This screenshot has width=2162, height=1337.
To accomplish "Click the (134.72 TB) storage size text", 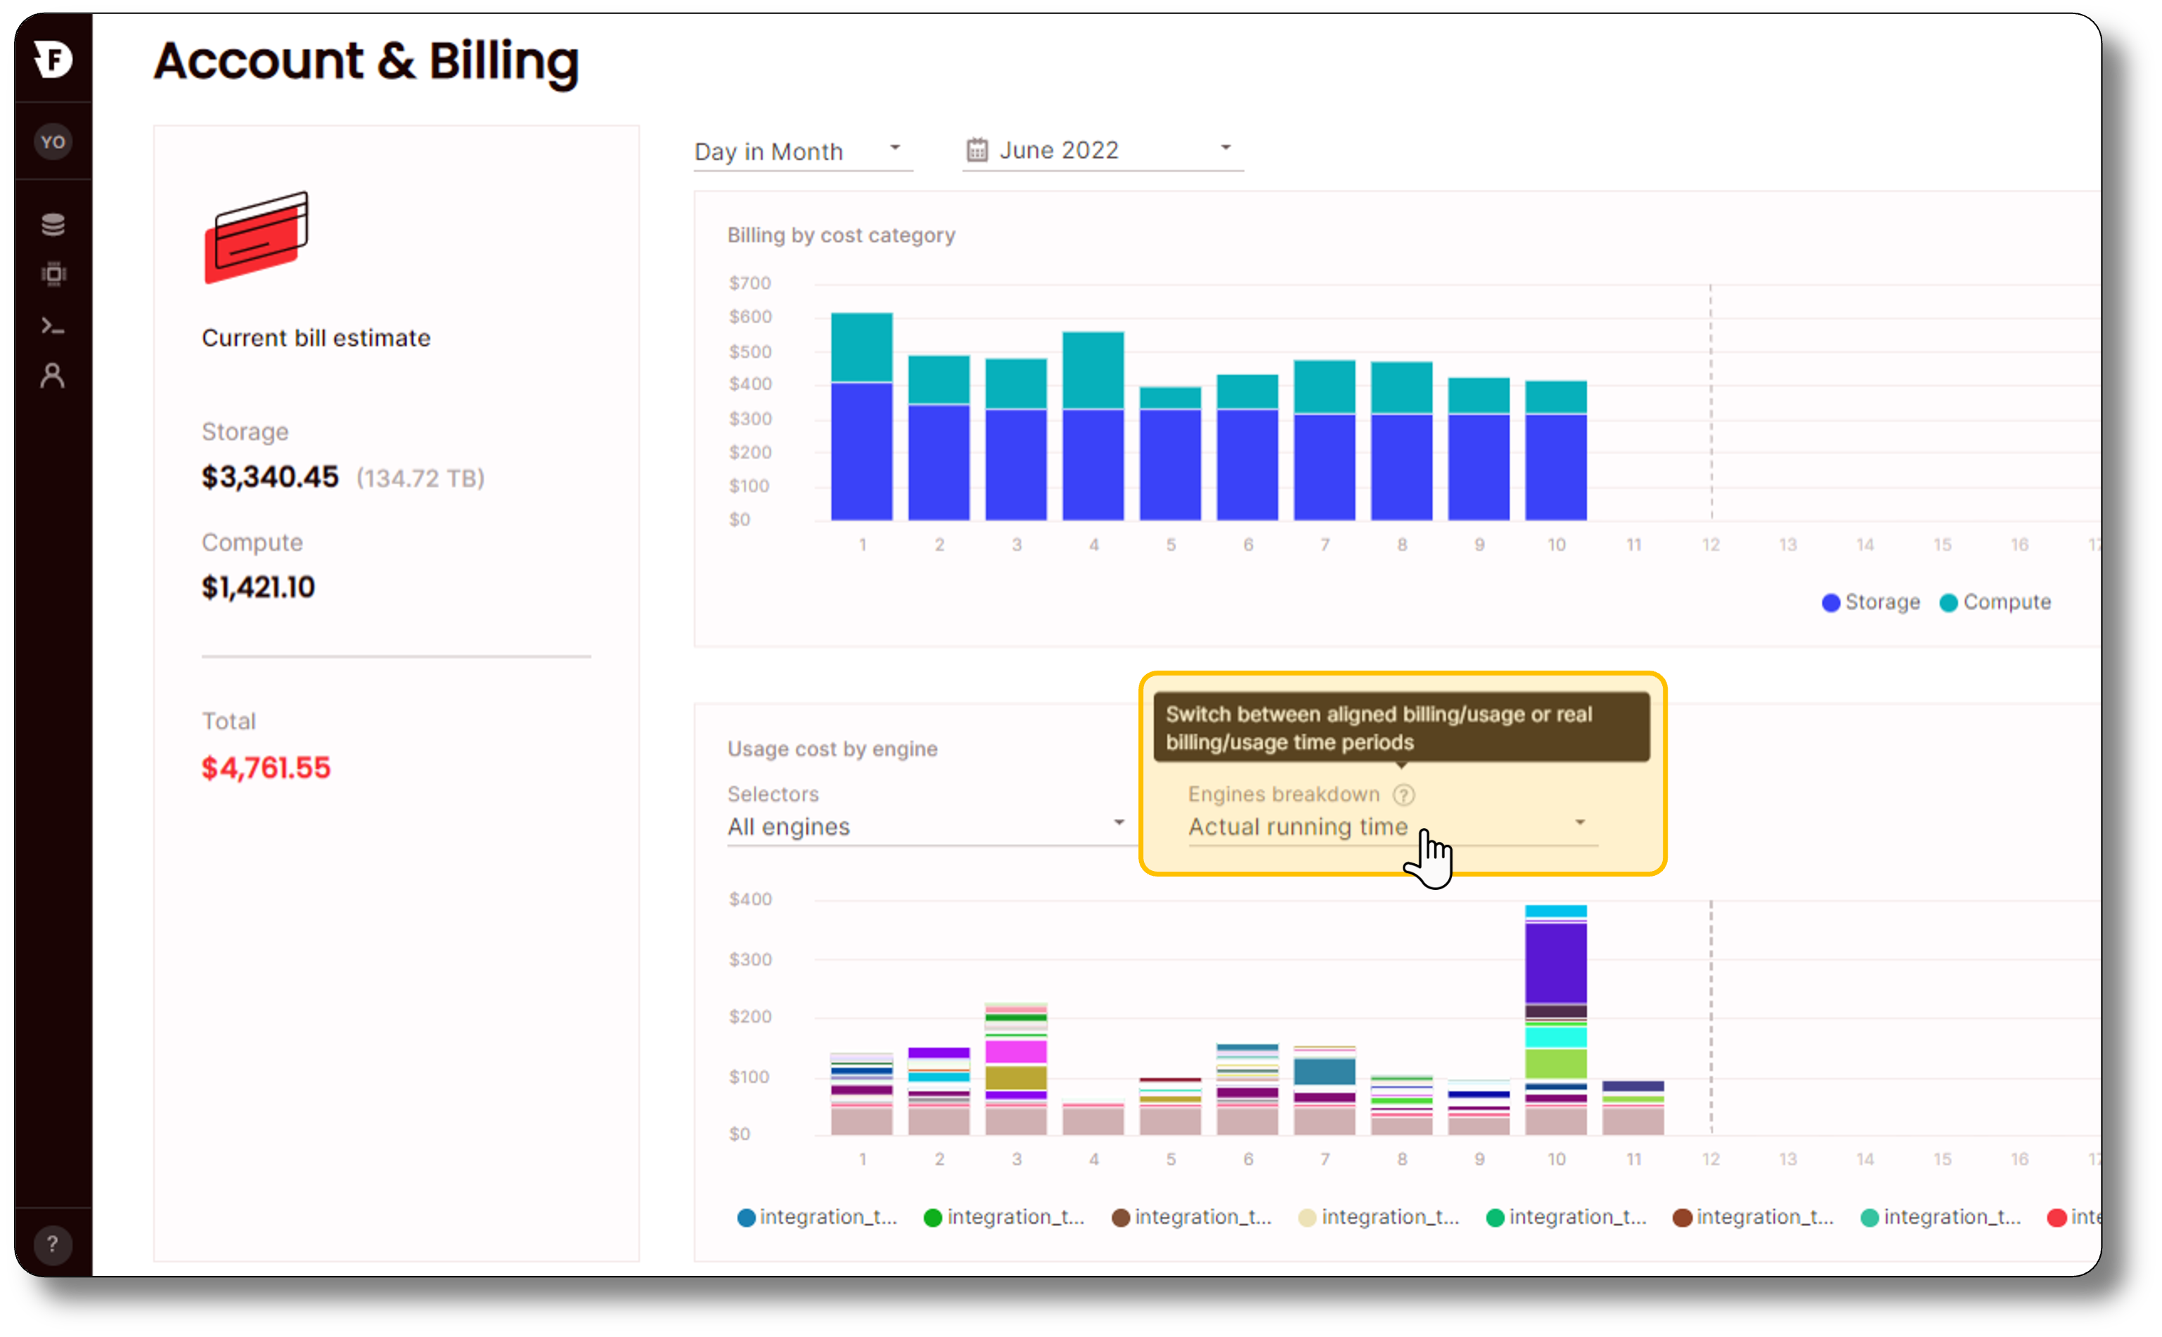I will (x=420, y=479).
